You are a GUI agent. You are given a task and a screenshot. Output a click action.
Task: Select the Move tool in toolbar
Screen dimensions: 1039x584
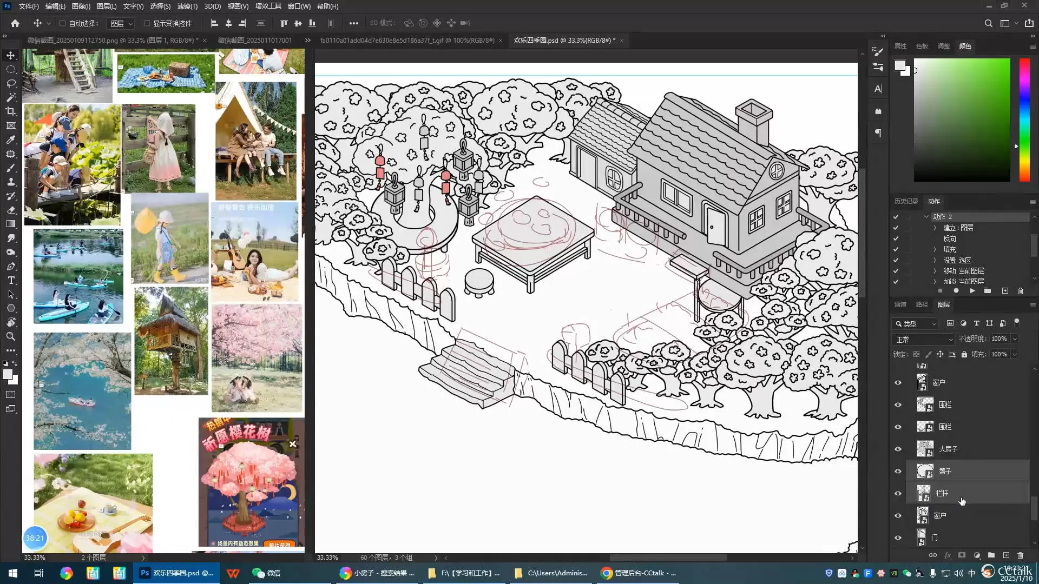click(x=11, y=55)
